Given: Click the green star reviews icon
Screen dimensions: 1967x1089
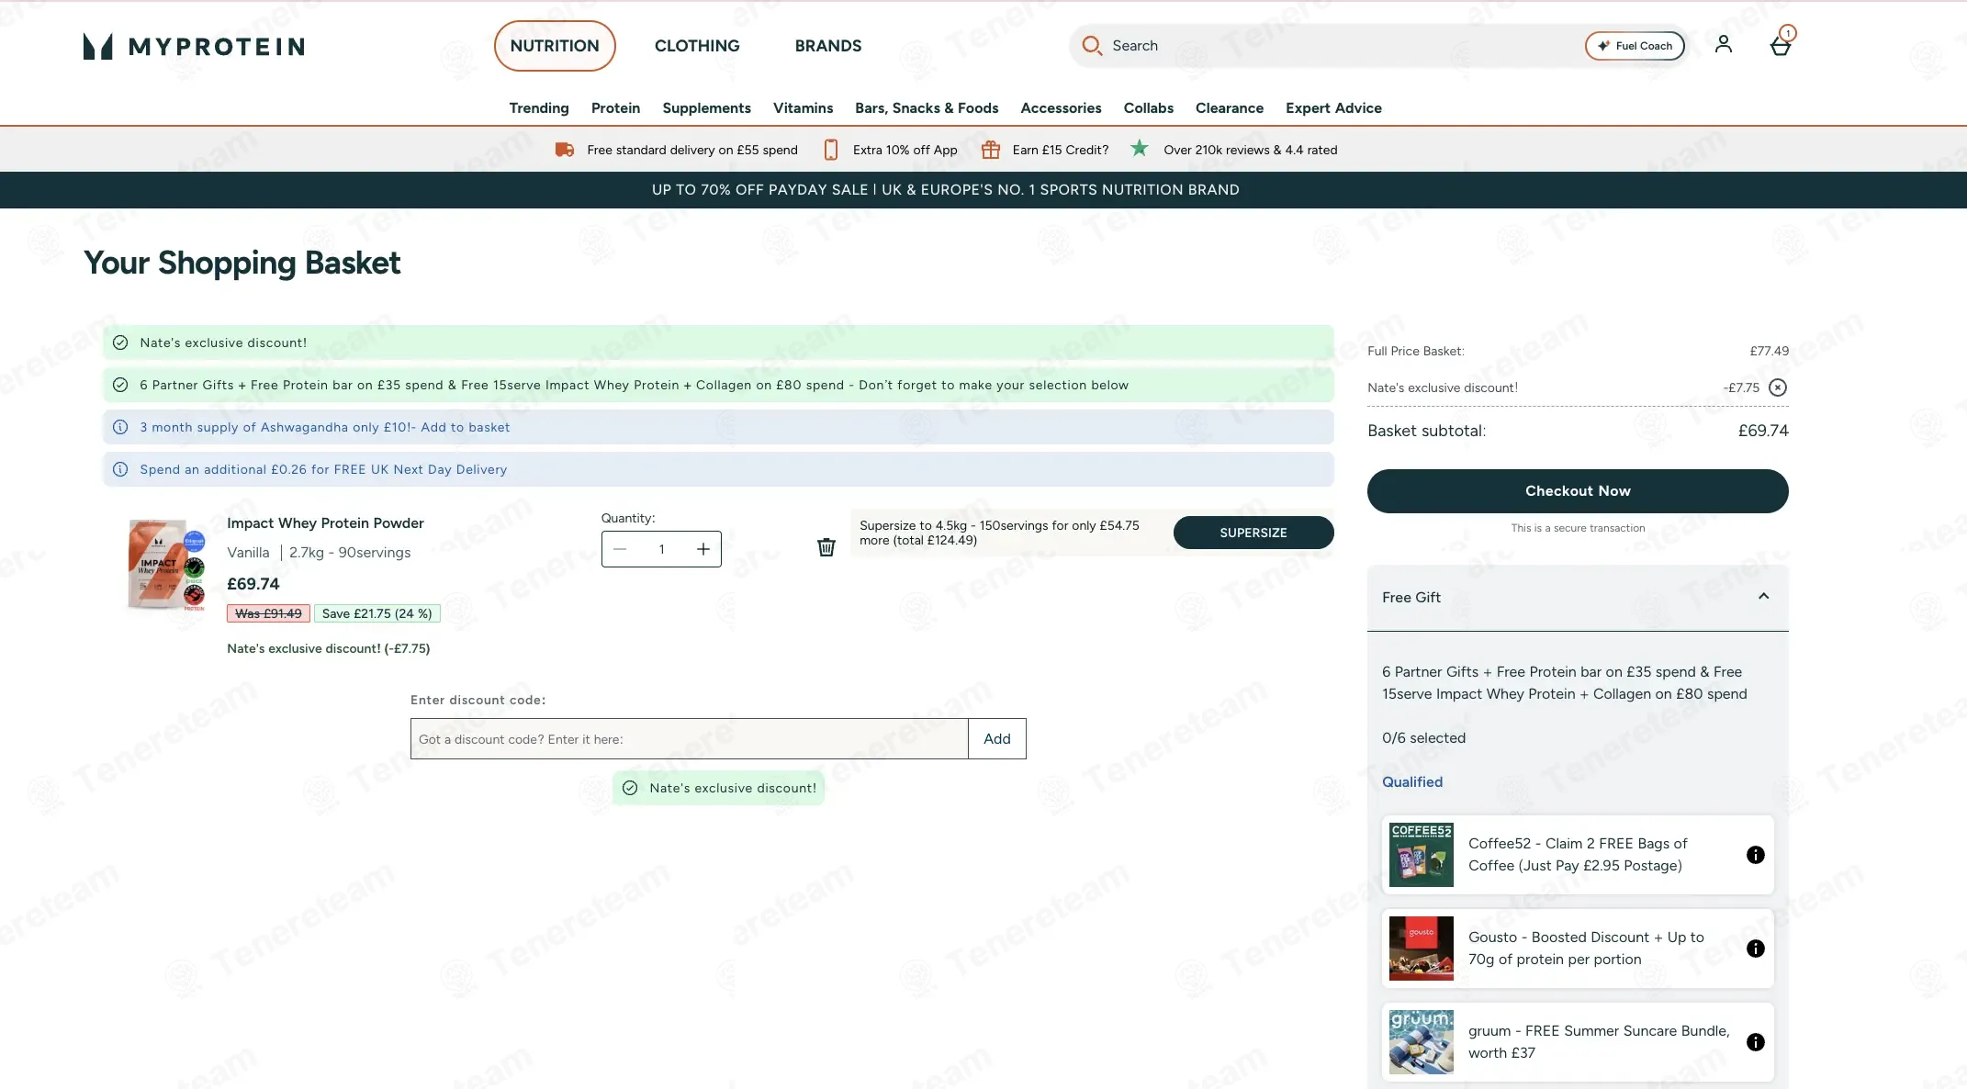Looking at the screenshot, I should tap(1139, 148).
